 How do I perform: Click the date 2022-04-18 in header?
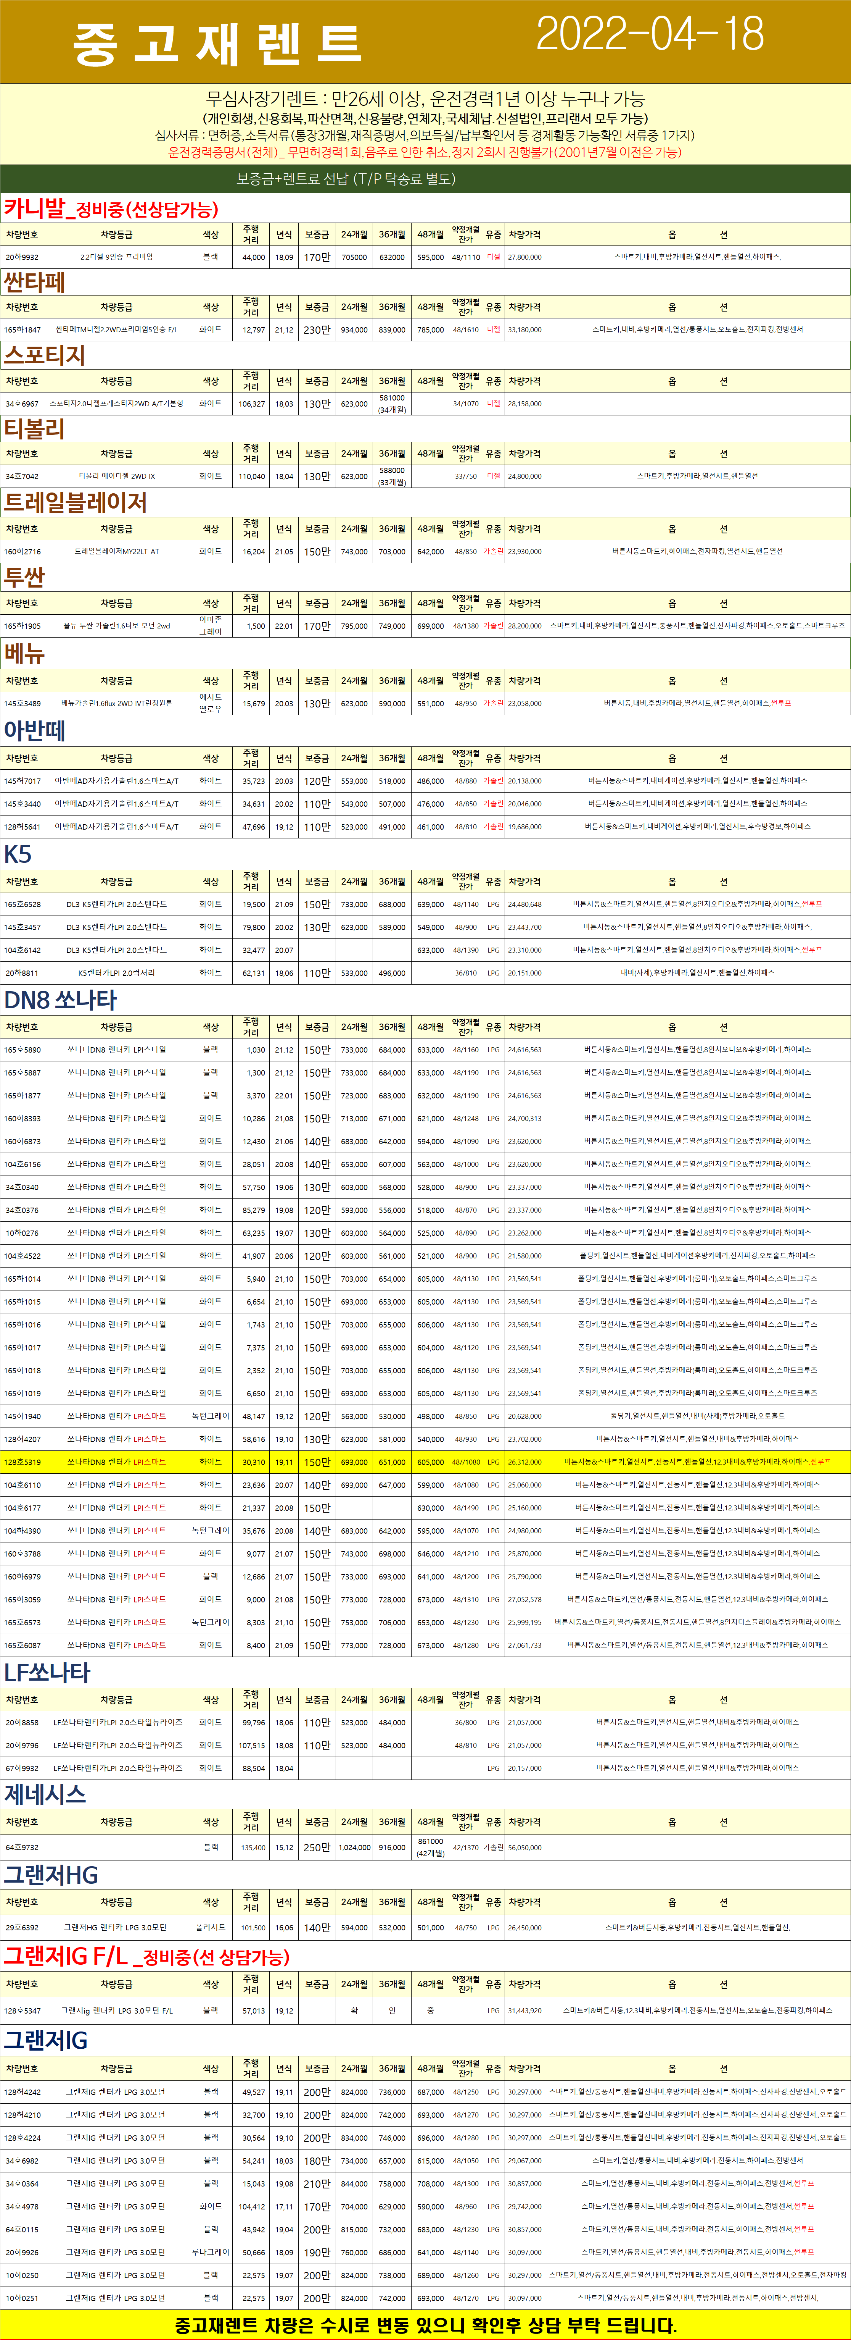pos(650,34)
